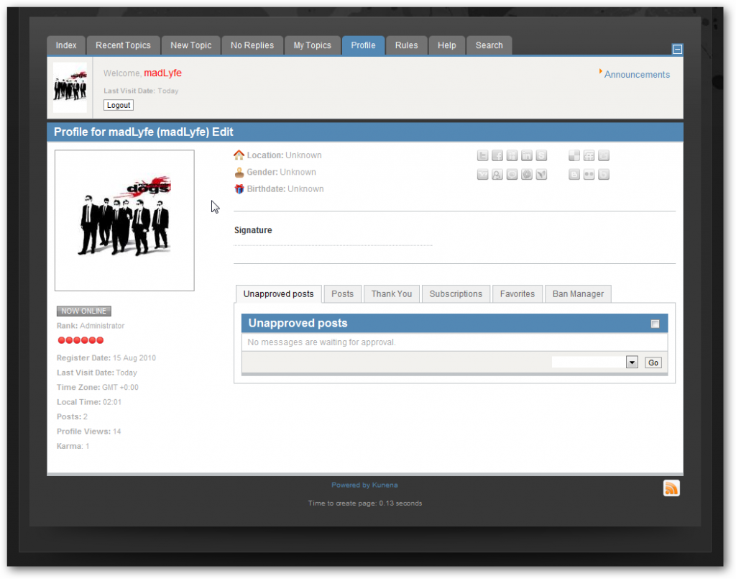Click the Logout button

click(119, 105)
